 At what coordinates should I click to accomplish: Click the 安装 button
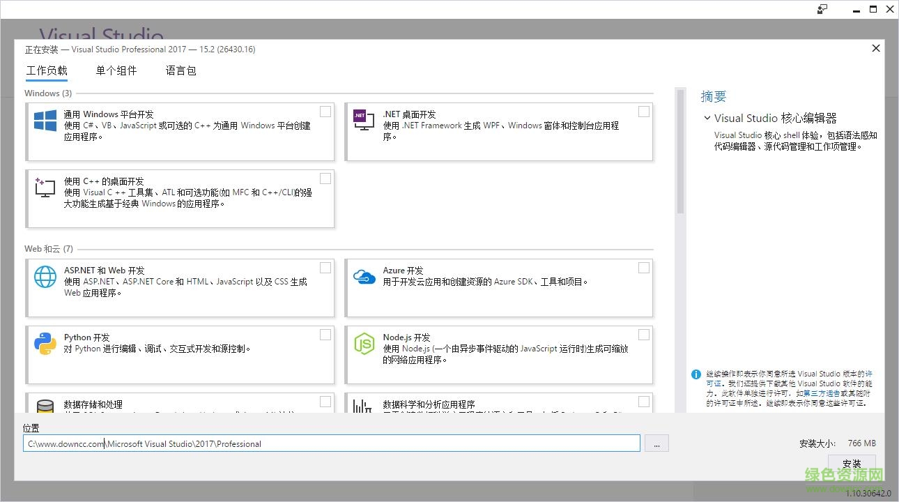pos(852,463)
